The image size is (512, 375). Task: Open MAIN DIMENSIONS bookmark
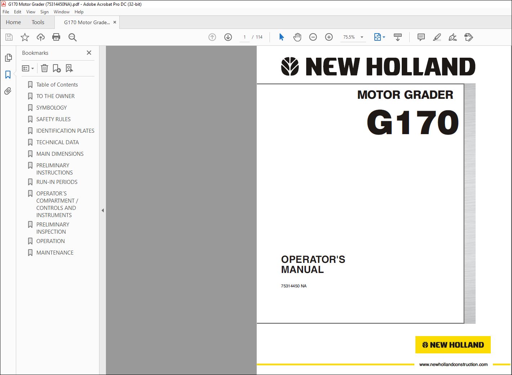click(60, 154)
